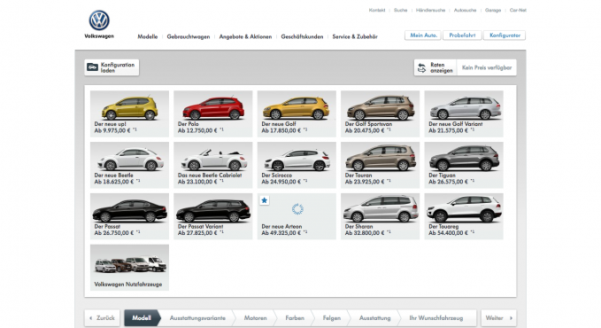This screenshot has height=328, width=601.
Task: Follow the Autosuche link
Action: pos(465,10)
